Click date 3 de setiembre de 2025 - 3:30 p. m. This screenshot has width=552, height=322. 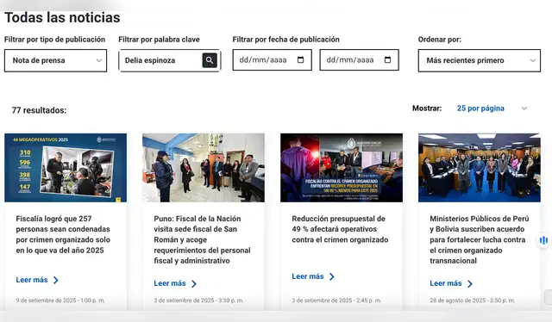point(198,300)
